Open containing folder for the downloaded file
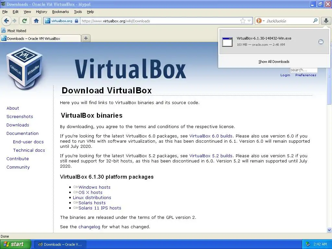Viewport: 332px width, 249px height. coord(321,42)
